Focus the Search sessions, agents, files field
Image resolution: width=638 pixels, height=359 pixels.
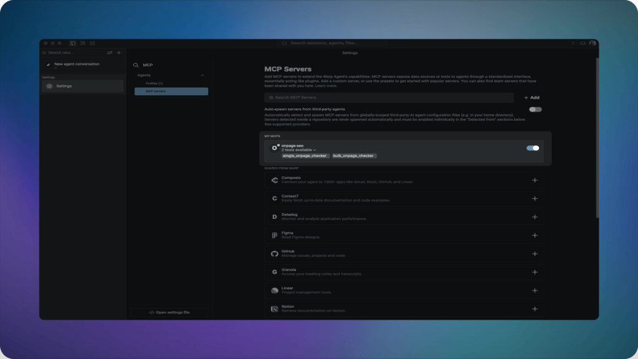pyautogui.click(x=324, y=43)
